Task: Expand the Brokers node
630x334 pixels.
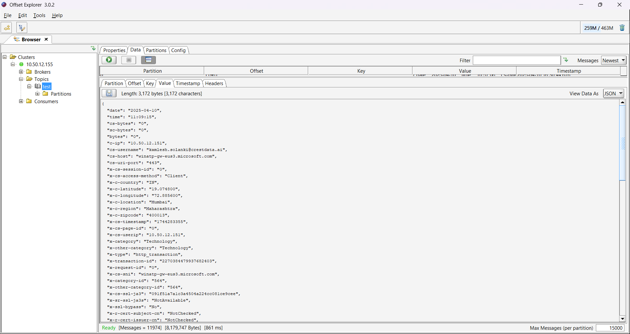Action: [21, 72]
